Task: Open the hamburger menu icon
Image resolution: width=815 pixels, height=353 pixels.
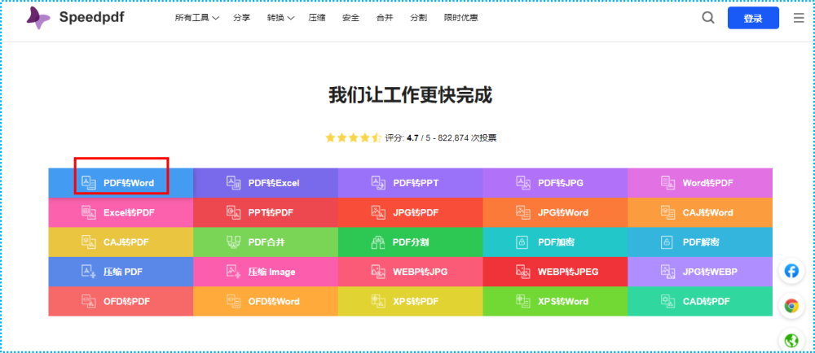Action: (x=799, y=18)
